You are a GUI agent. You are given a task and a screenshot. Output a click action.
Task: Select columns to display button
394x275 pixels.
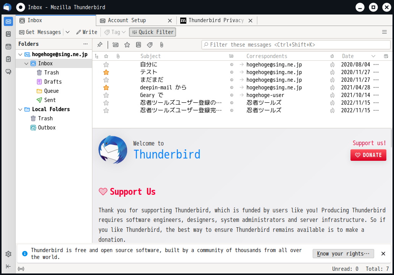(x=386, y=56)
